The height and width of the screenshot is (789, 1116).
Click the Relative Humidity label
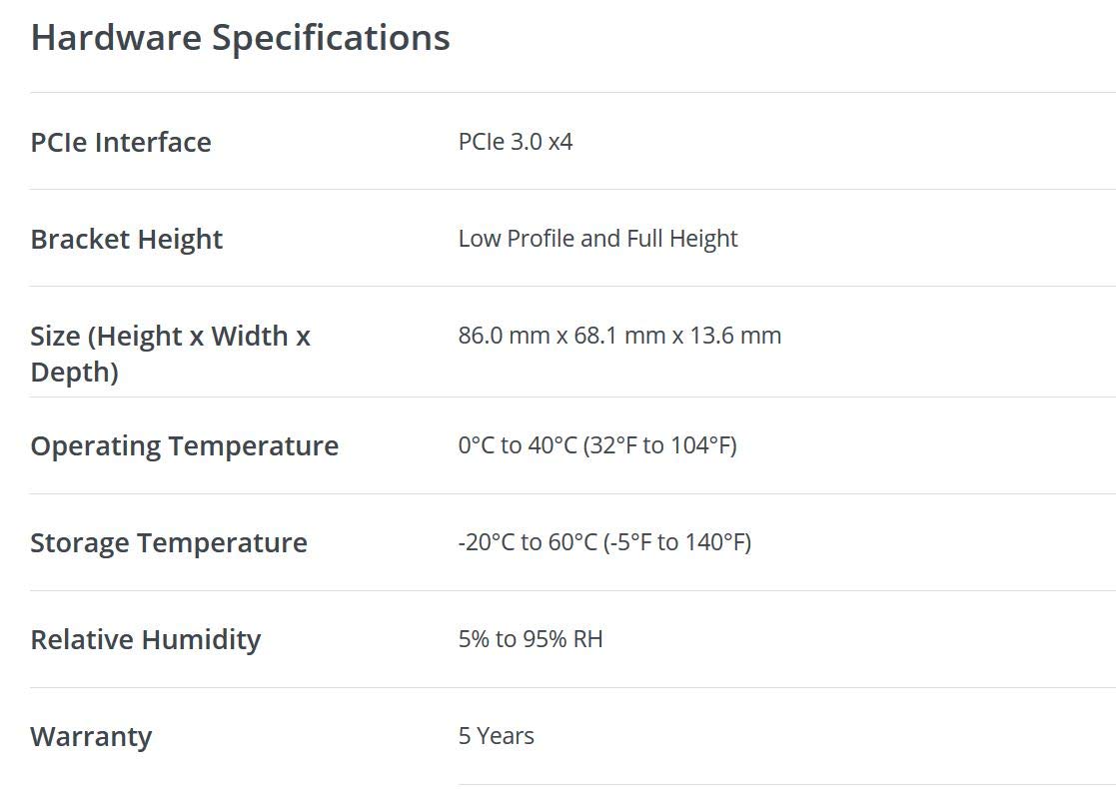coord(146,639)
